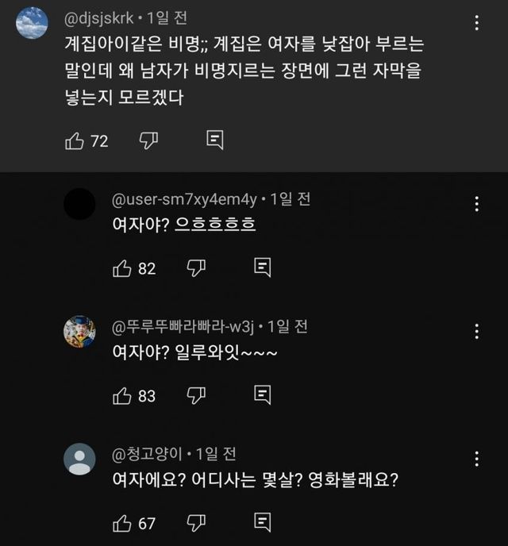Like the reply from @user-sm7xy4em4y

pyautogui.click(x=121, y=268)
